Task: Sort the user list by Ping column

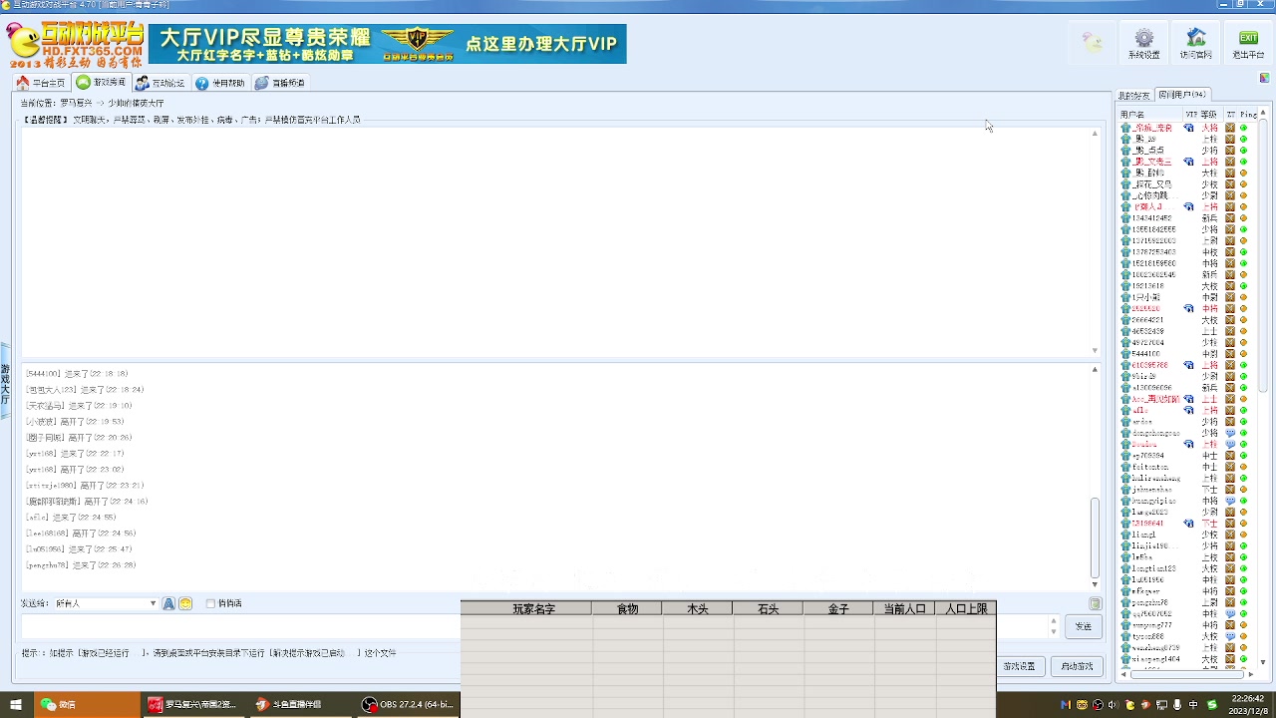Action: [1248, 115]
